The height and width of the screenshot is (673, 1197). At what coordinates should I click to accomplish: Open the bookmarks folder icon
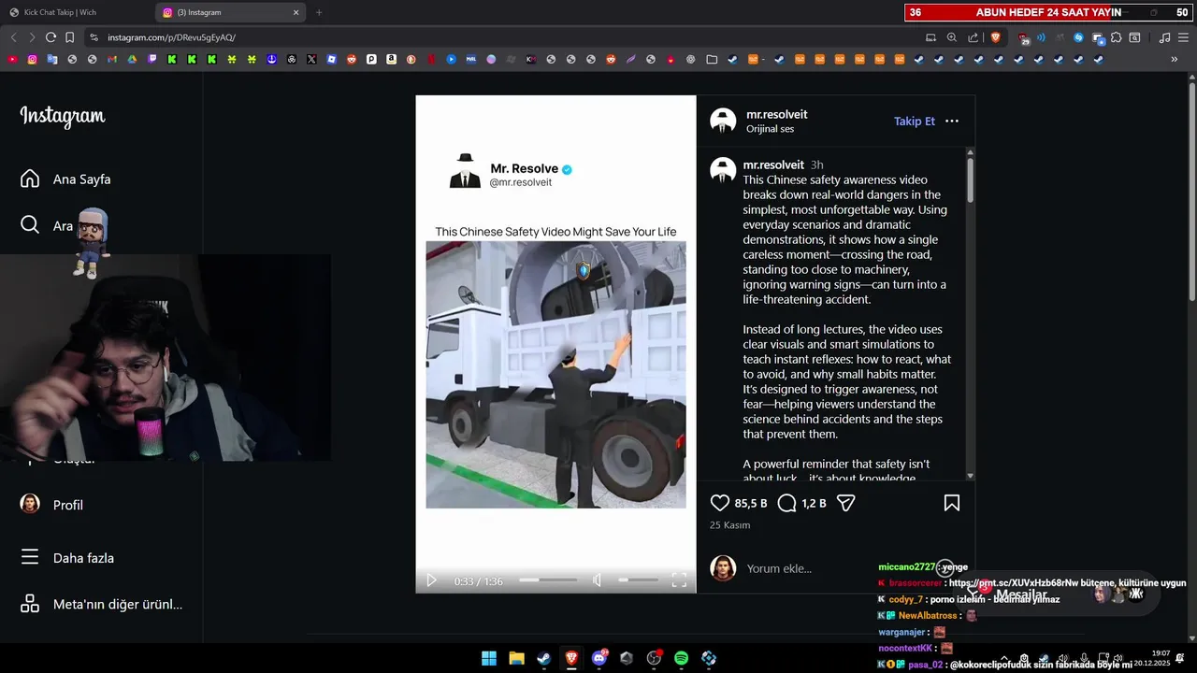tap(712, 59)
